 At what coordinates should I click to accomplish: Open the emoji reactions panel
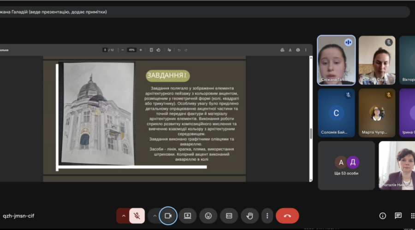pos(208,216)
